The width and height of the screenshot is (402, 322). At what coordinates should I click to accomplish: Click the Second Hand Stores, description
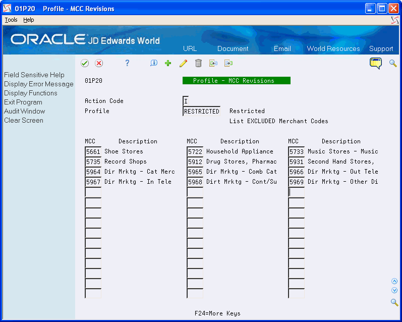click(x=341, y=162)
